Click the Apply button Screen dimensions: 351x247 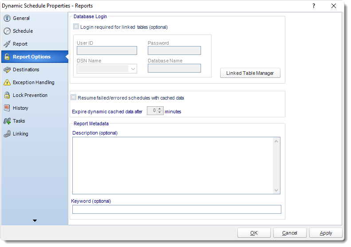point(326,233)
